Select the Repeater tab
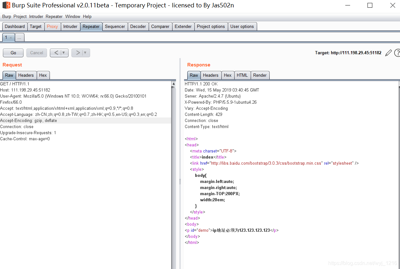Screen dimensions: 400x269 (91, 26)
